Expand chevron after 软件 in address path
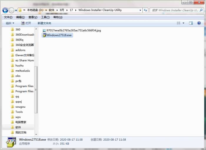 57,10
